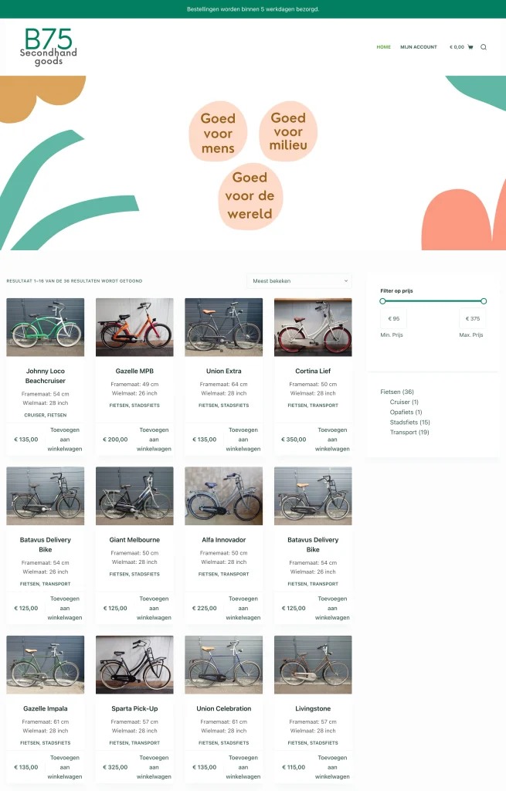This screenshot has width=506, height=791.
Task: Open the shopping cart icon
Action: tap(470, 47)
